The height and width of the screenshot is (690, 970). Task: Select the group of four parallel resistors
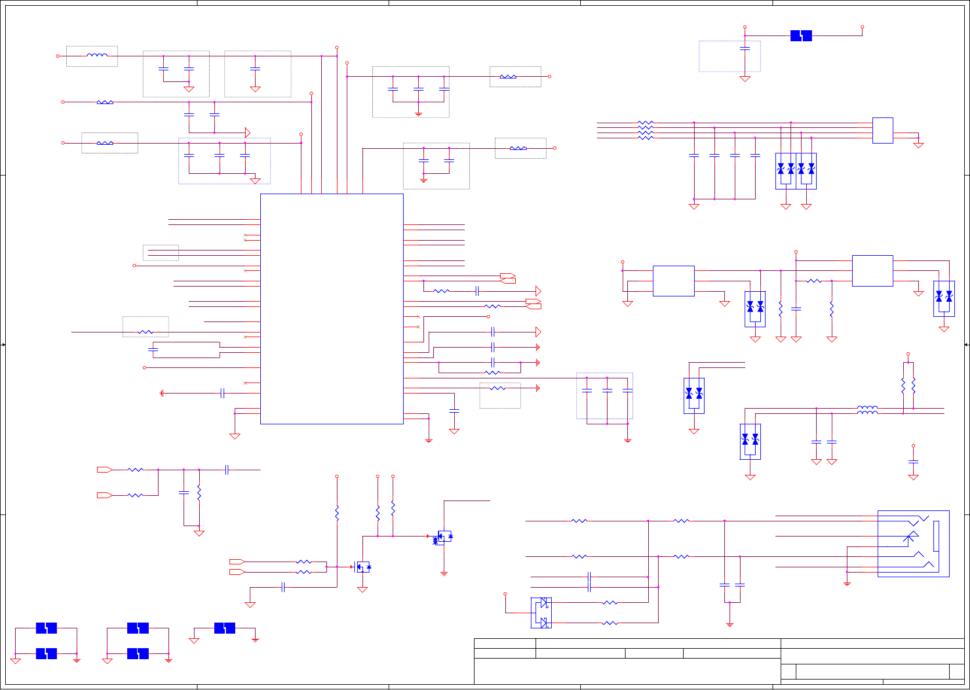pyautogui.click(x=645, y=130)
